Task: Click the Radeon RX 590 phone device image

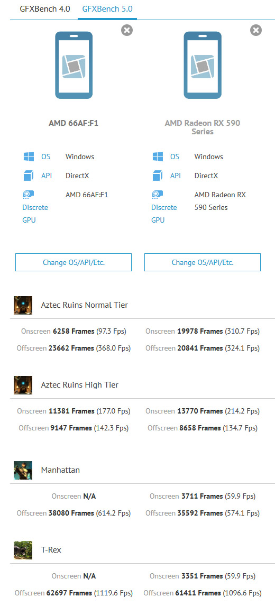Action: (203, 65)
